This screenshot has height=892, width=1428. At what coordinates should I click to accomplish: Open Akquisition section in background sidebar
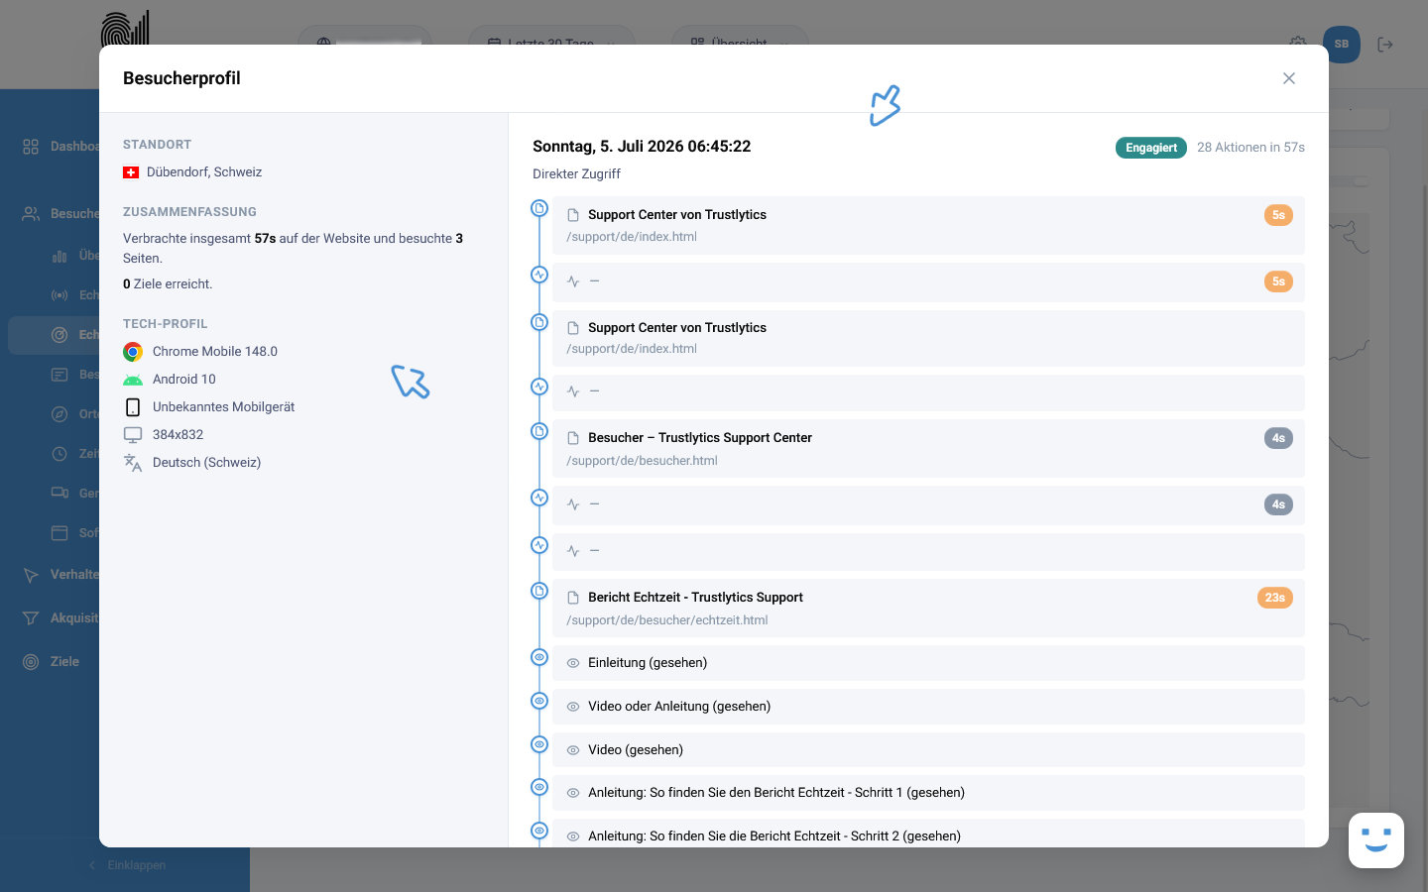pyautogui.click(x=59, y=618)
